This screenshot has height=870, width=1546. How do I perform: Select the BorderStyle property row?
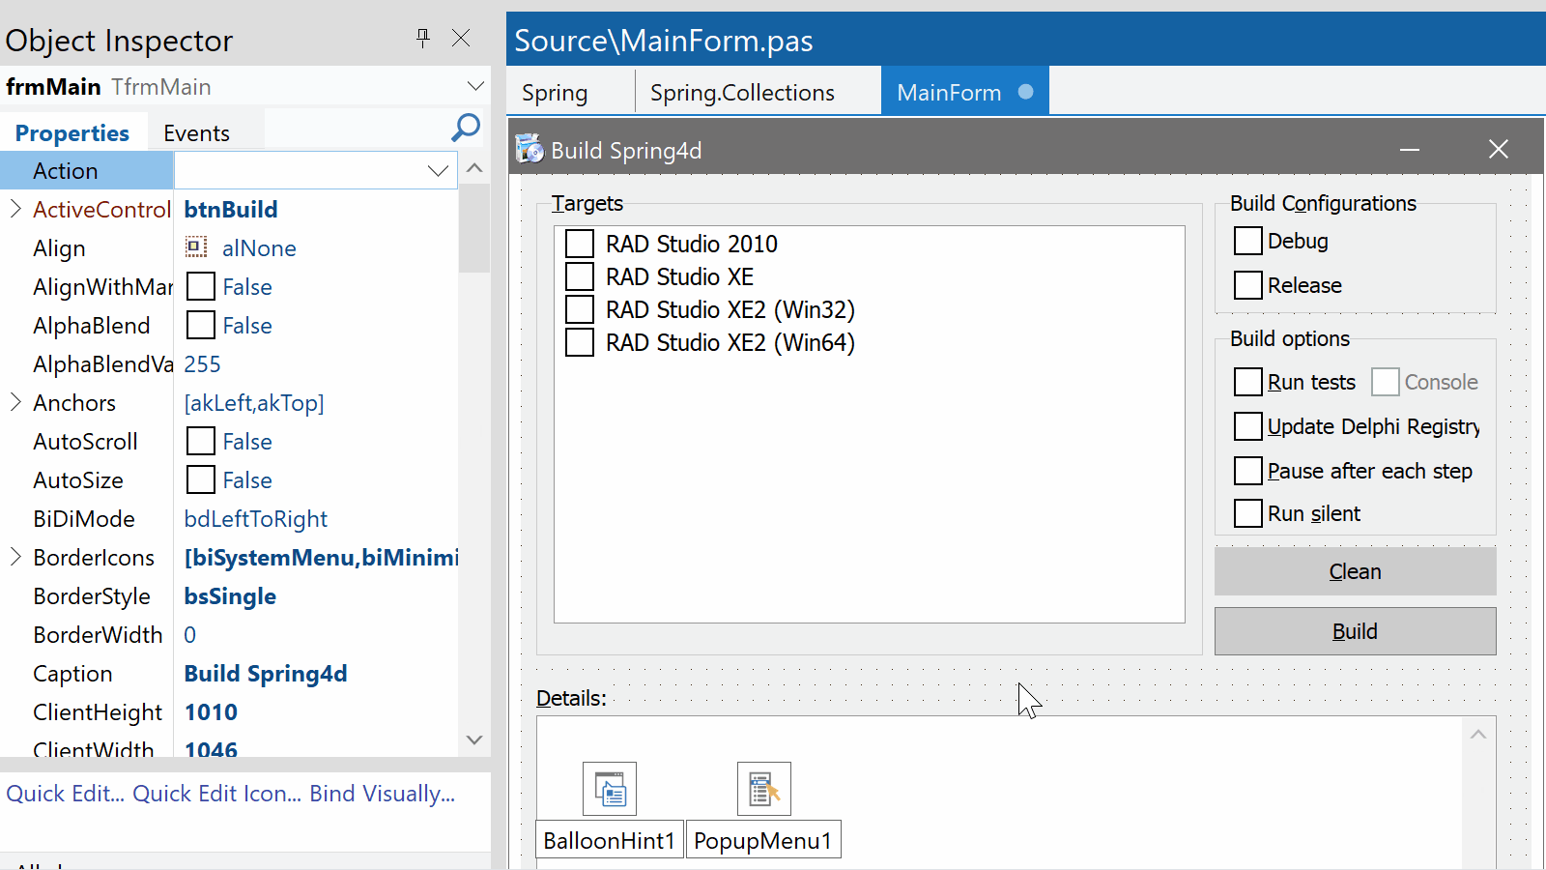pyautogui.click(x=229, y=595)
